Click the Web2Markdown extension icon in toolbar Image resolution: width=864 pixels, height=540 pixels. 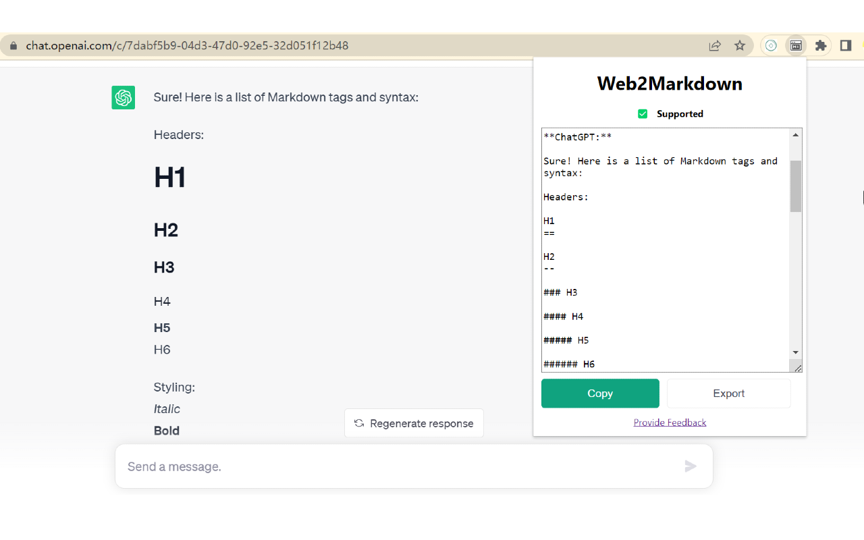pos(795,45)
